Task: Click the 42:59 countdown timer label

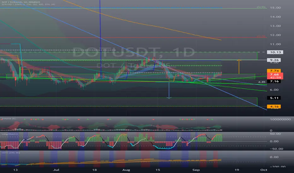Action: point(275,77)
